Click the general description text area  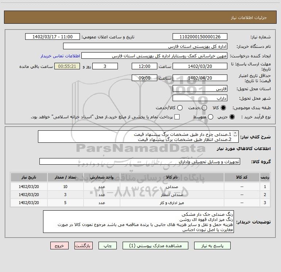coord(138,137)
